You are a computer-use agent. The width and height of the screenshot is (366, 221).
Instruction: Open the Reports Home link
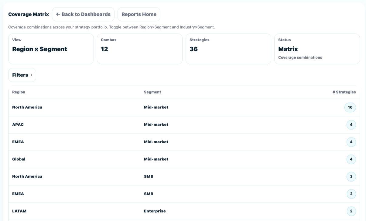tap(139, 14)
